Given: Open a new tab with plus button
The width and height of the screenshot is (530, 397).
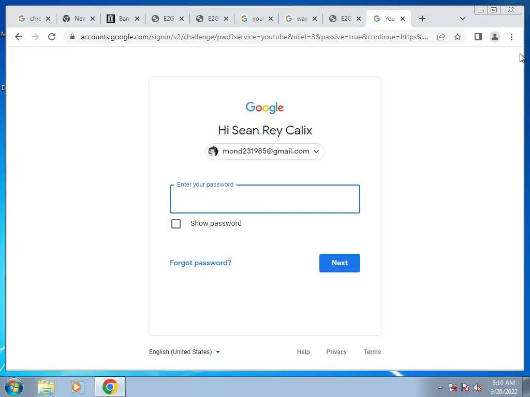Looking at the screenshot, I should pyautogui.click(x=422, y=19).
